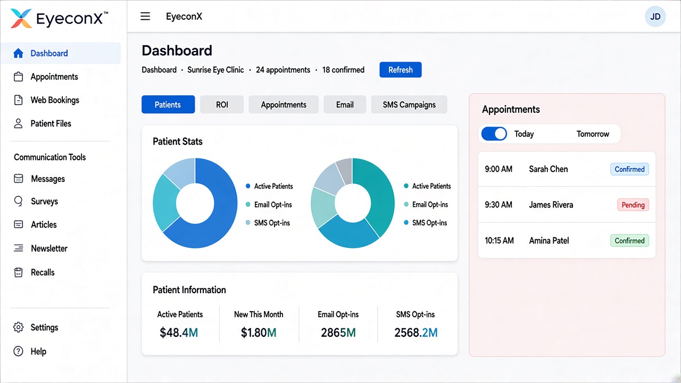Click the Email Opt-ins 2865M value
Image resolution: width=681 pixels, height=383 pixels.
click(338, 333)
